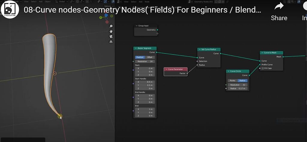The width and height of the screenshot is (307, 142).
Task: Open the video title link
Action: 142,10
